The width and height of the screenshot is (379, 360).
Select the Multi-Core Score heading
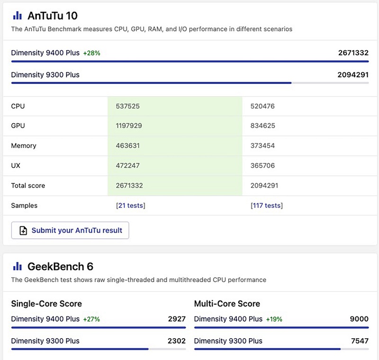[227, 304]
